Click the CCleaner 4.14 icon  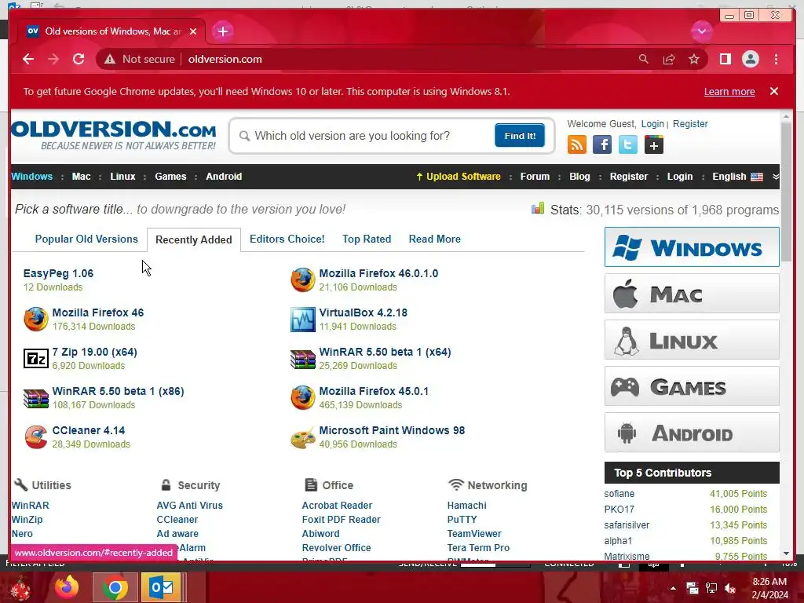(x=36, y=437)
